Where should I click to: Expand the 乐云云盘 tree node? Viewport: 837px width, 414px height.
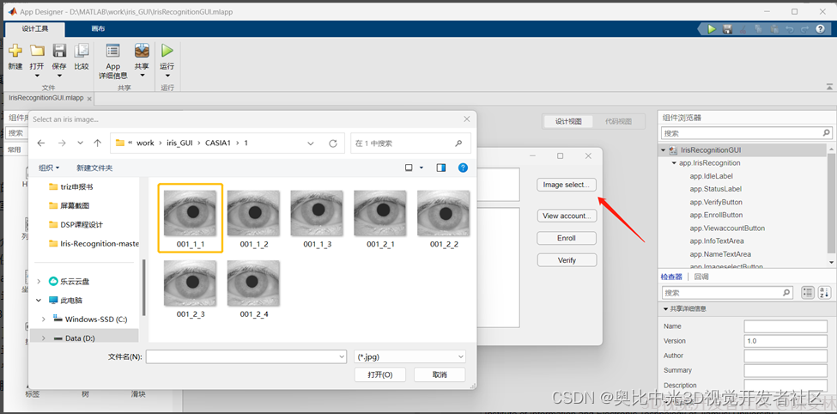[39, 281]
